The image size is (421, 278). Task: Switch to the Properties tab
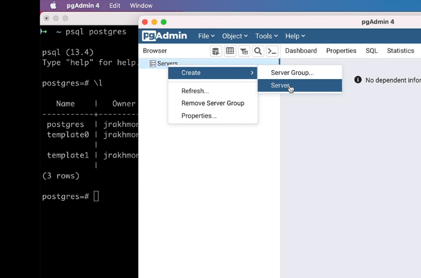[341, 51]
